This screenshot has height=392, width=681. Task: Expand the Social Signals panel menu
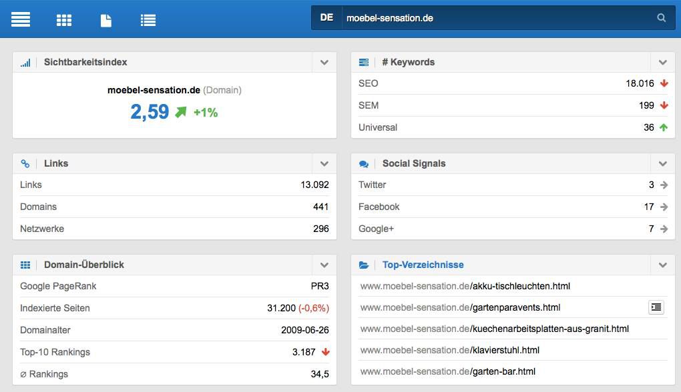click(663, 164)
